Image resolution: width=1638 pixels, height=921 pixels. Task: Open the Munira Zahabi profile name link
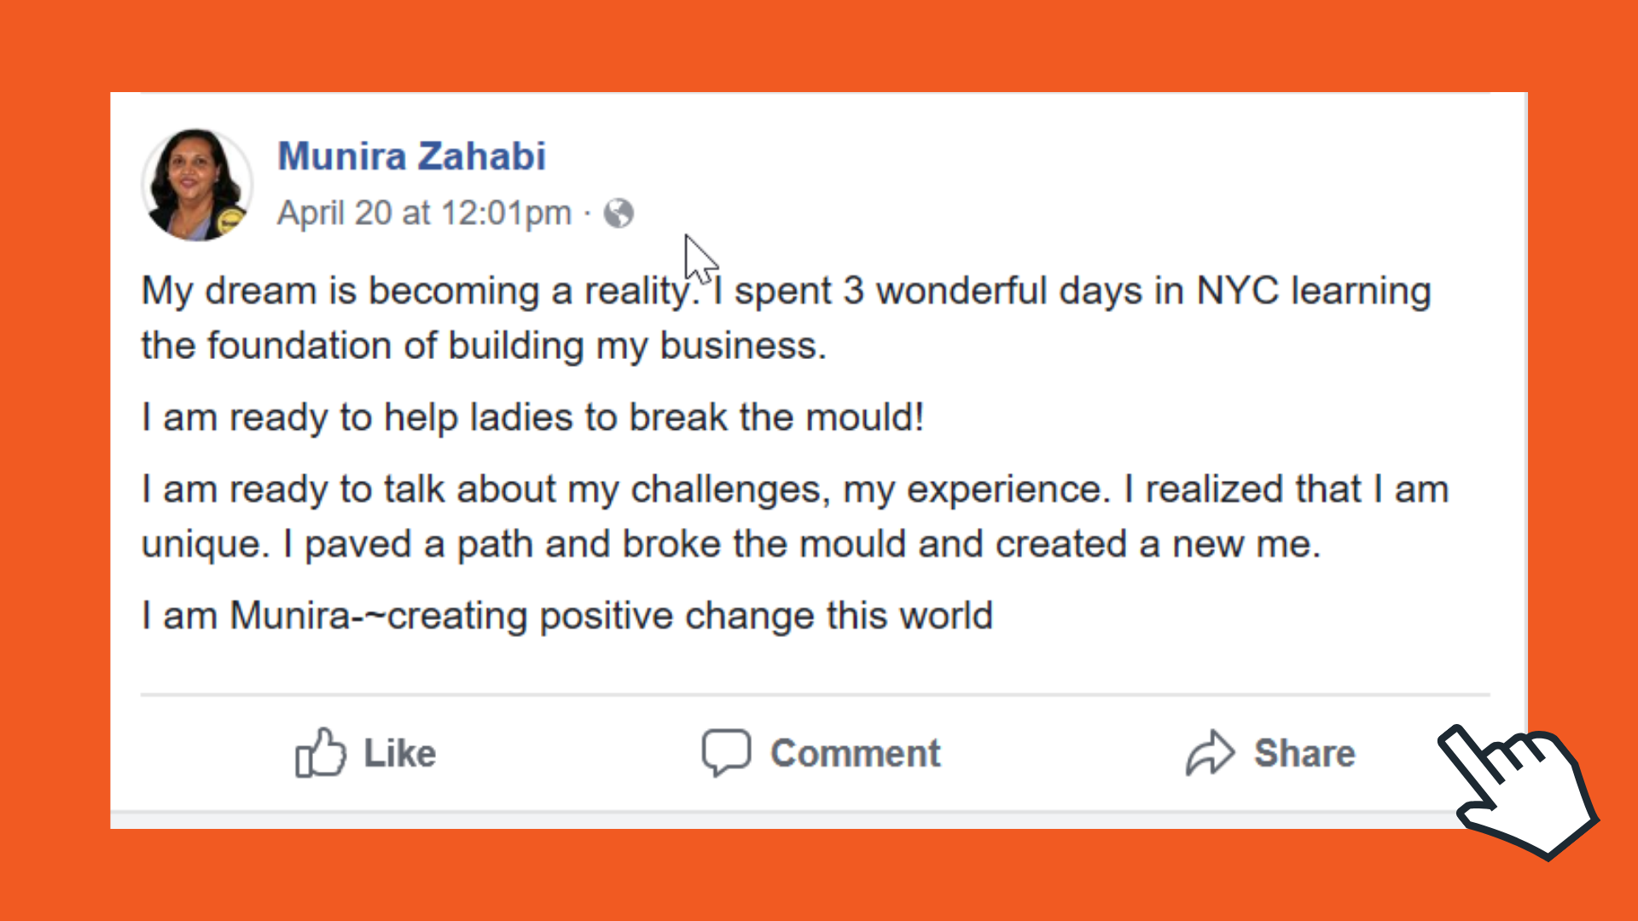click(x=411, y=157)
